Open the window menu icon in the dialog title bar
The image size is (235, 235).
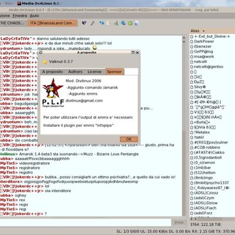click(x=41, y=52)
